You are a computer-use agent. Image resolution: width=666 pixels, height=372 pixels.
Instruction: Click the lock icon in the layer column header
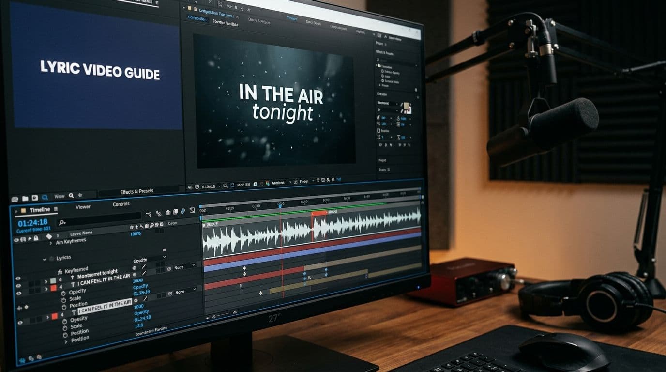[36, 238]
